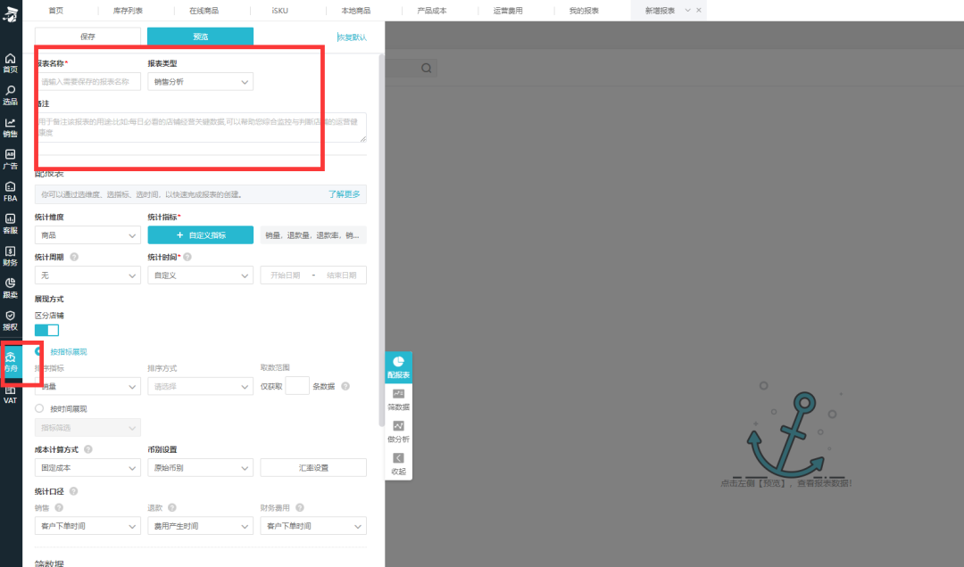Open the 方舟 sidebar icon
The image size is (964, 567).
point(11,363)
